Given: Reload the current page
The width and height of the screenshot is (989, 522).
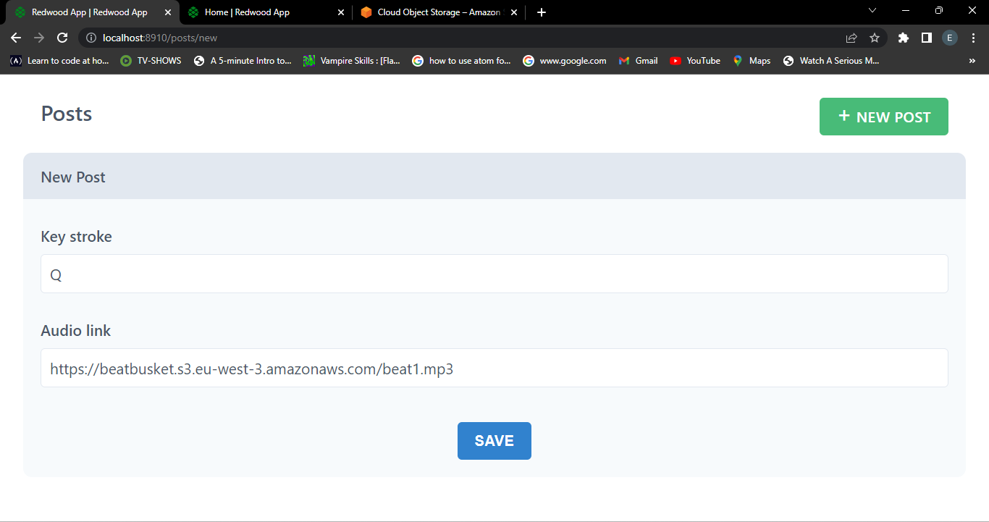Looking at the screenshot, I should point(62,38).
